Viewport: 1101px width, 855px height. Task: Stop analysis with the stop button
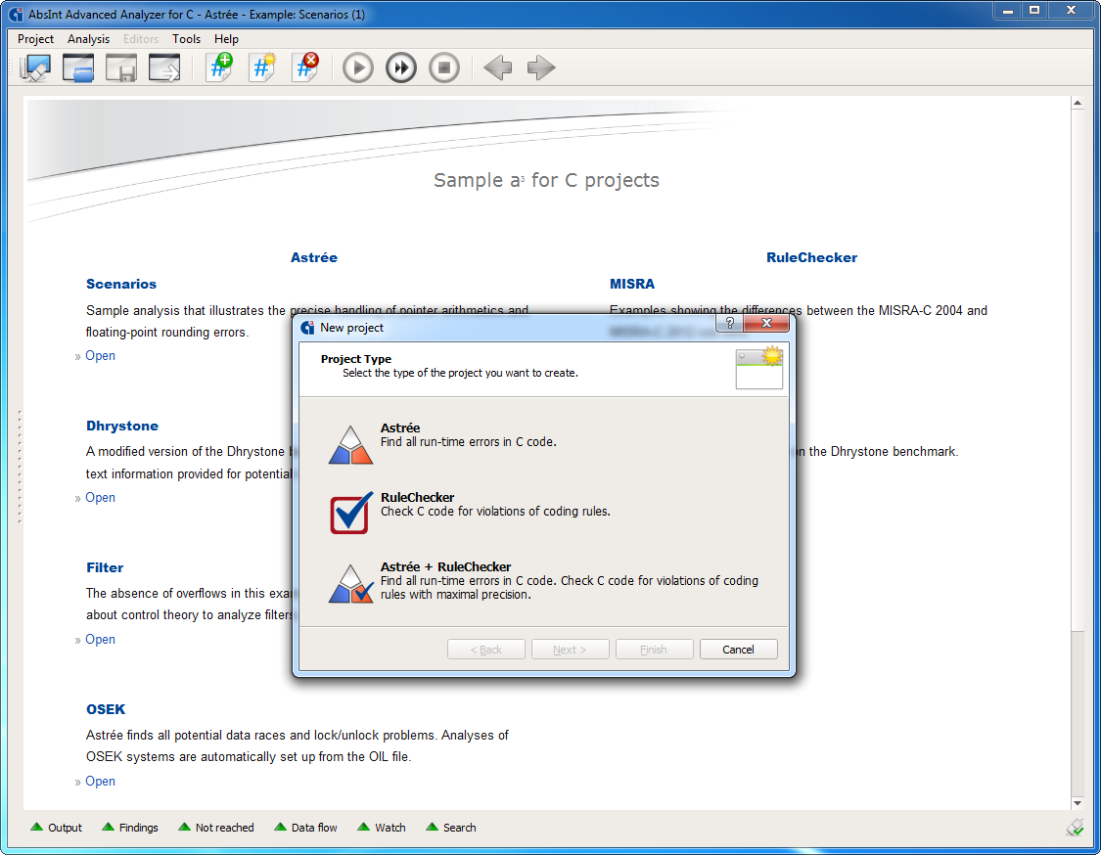coord(443,68)
